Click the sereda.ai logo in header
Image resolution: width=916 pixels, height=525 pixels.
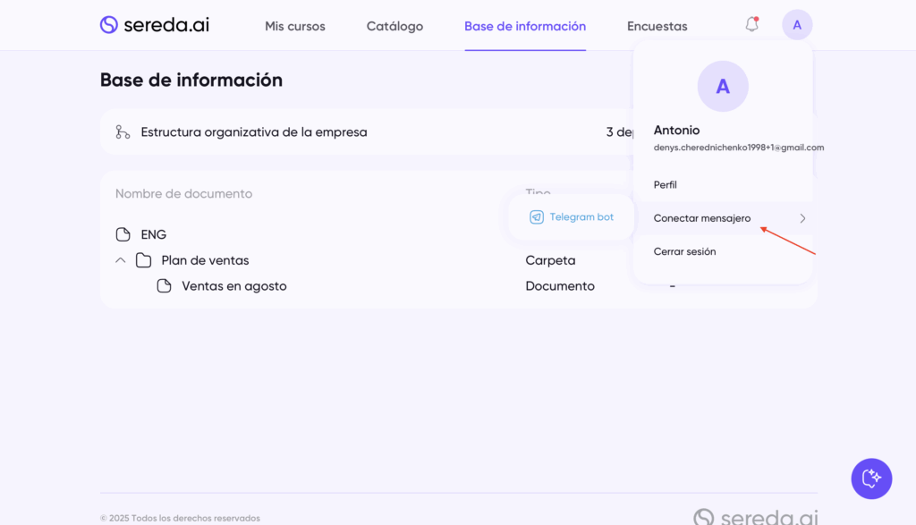click(x=154, y=25)
